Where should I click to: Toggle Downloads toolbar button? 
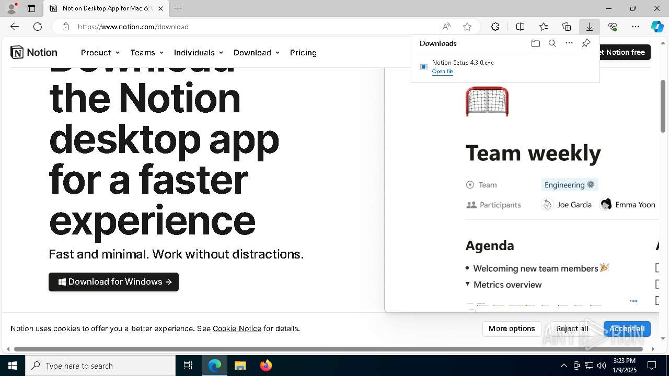tap(590, 27)
